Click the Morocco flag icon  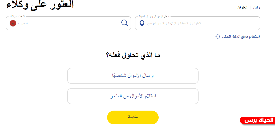click(13, 23)
